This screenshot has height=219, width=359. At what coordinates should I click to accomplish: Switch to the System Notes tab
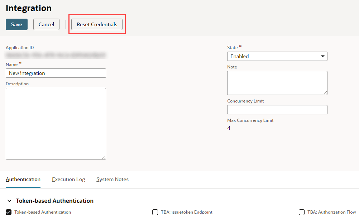pos(113,179)
